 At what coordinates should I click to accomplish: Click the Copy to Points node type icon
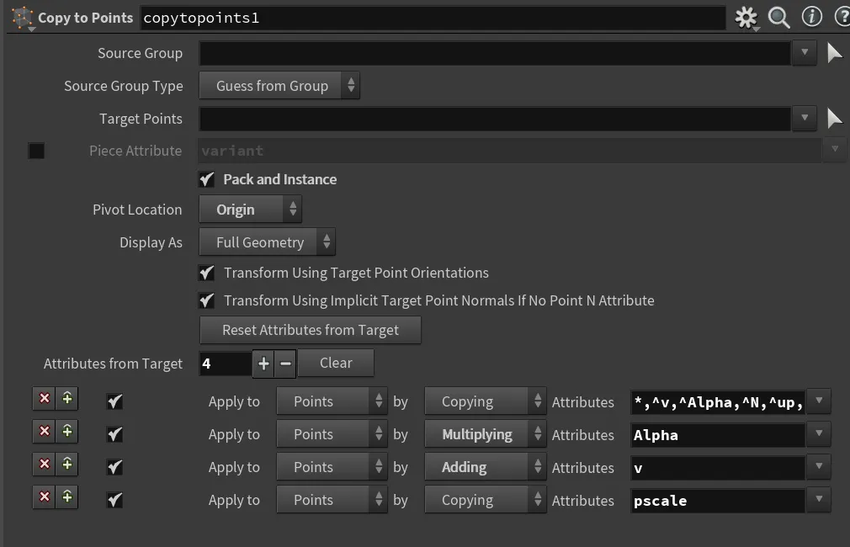(x=22, y=18)
